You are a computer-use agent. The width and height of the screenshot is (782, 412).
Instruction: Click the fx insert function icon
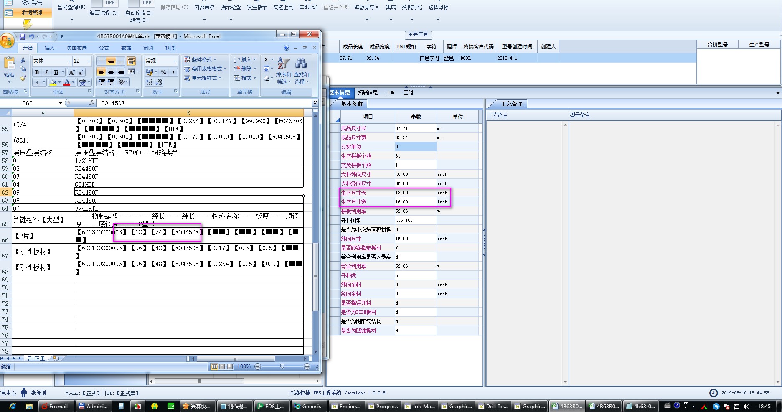pos(92,103)
